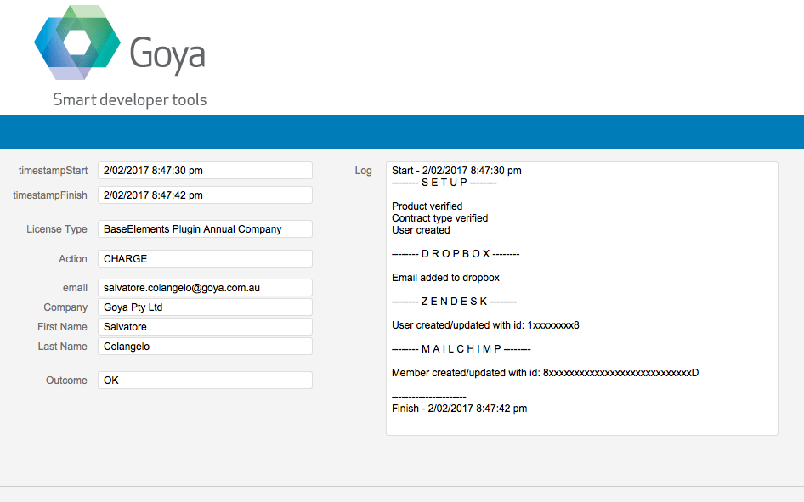The height and width of the screenshot is (502, 804).
Task: Click the 'D R O P B O X' log heading
Action: tap(456, 254)
